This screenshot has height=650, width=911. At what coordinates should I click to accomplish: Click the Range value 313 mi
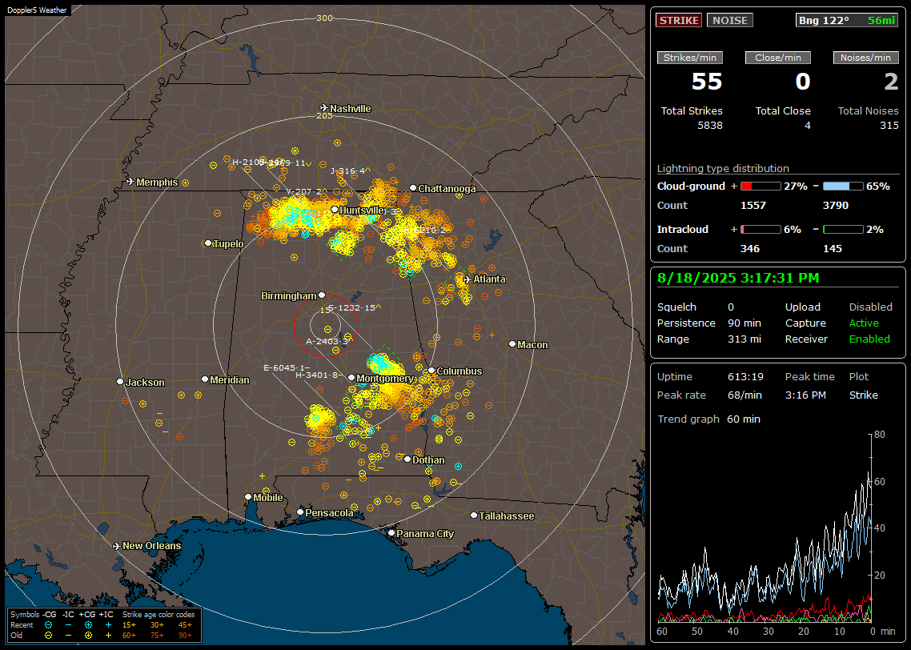click(744, 339)
